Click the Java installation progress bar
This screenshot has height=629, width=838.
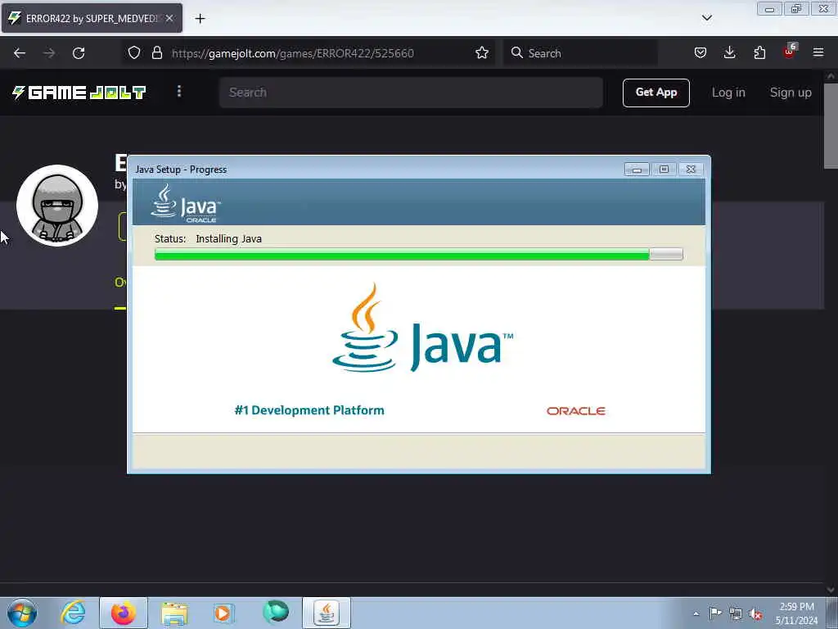click(418, 255)
